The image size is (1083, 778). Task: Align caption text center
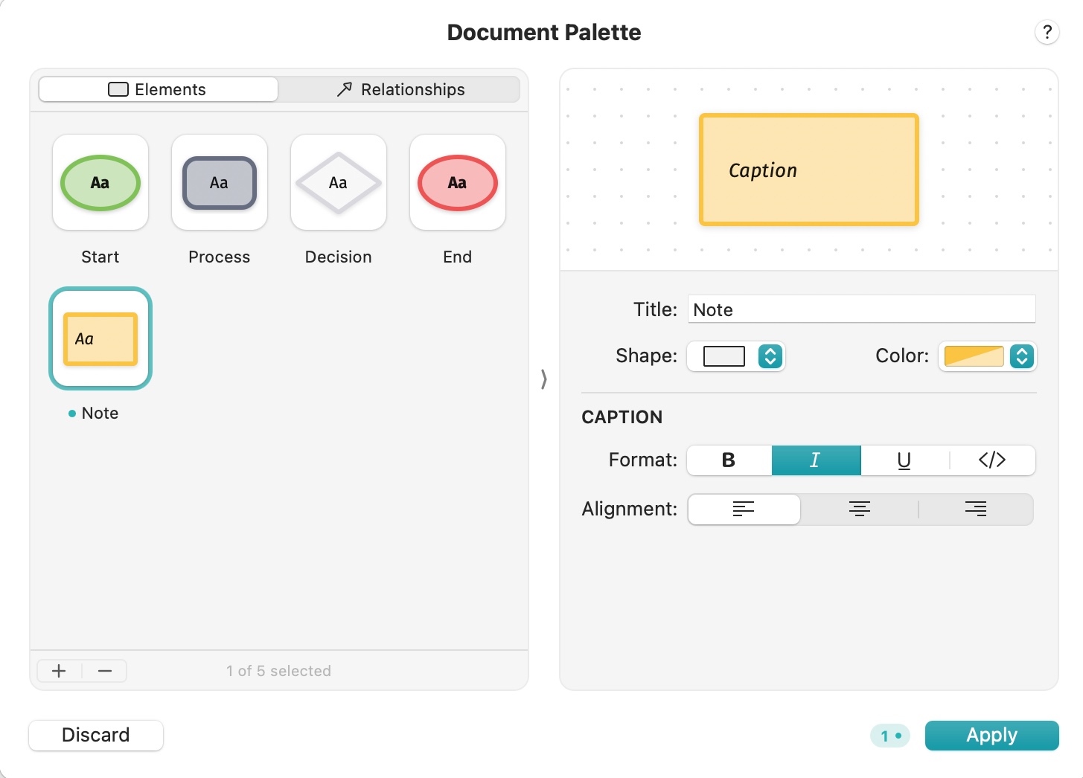click(x=860, y=509)
